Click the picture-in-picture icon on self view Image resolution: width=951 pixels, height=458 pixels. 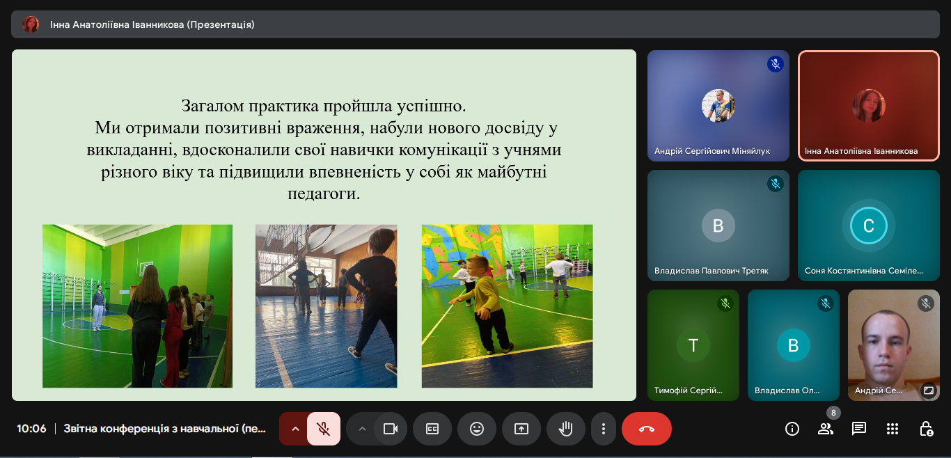coord(928,390)
